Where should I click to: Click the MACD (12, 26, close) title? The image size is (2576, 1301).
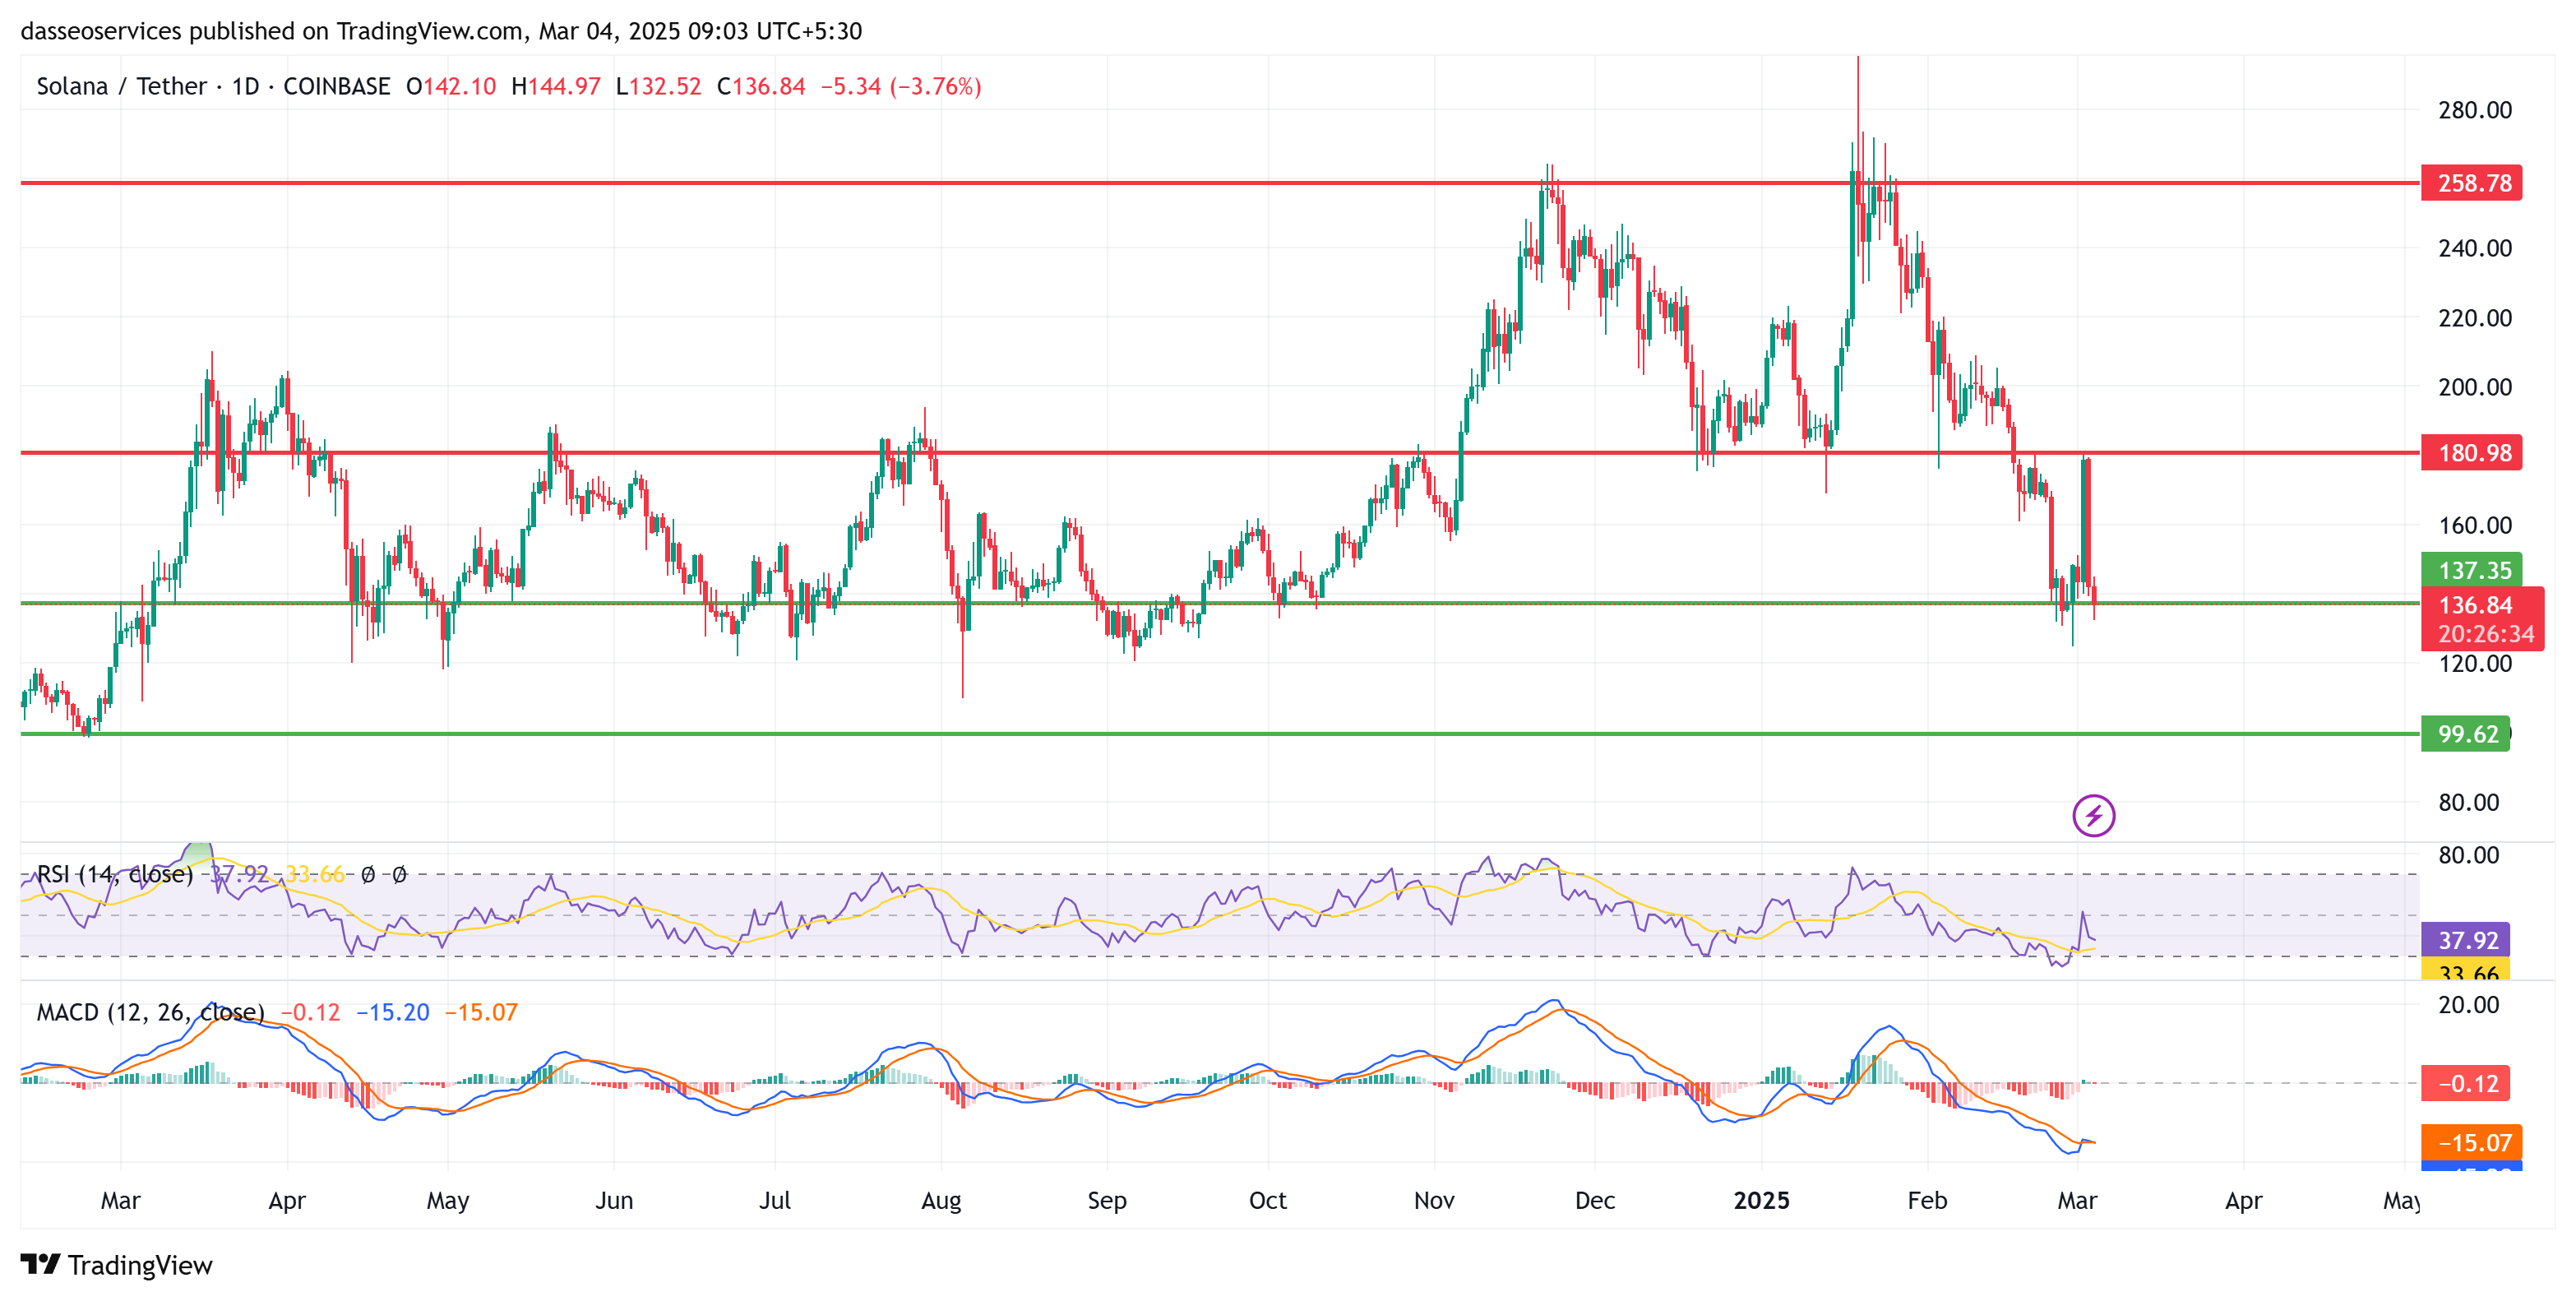click(x=150, y=1012)
